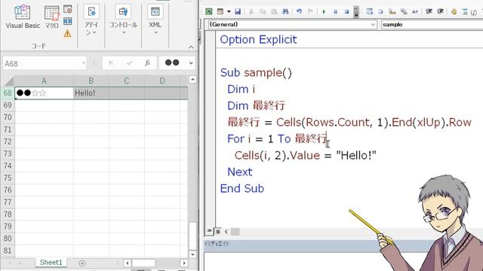The height and width of the screenshot is (271, 483).
Task: Click the Outdent icon
Action: coord(440,12)
